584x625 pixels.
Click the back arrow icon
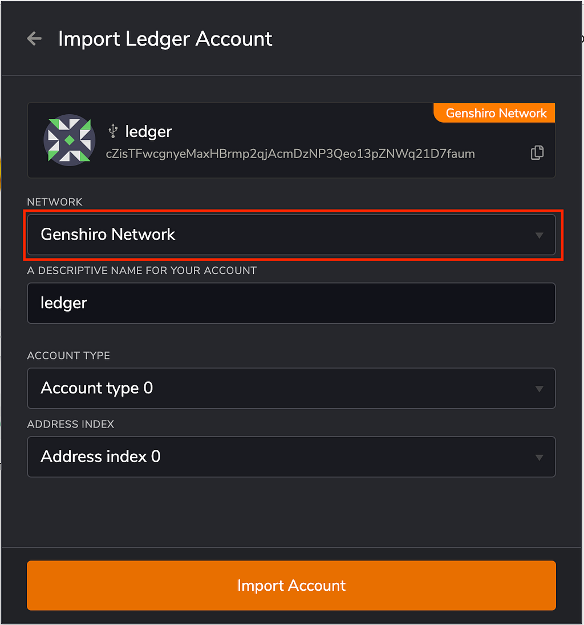[x=34, y=39]
